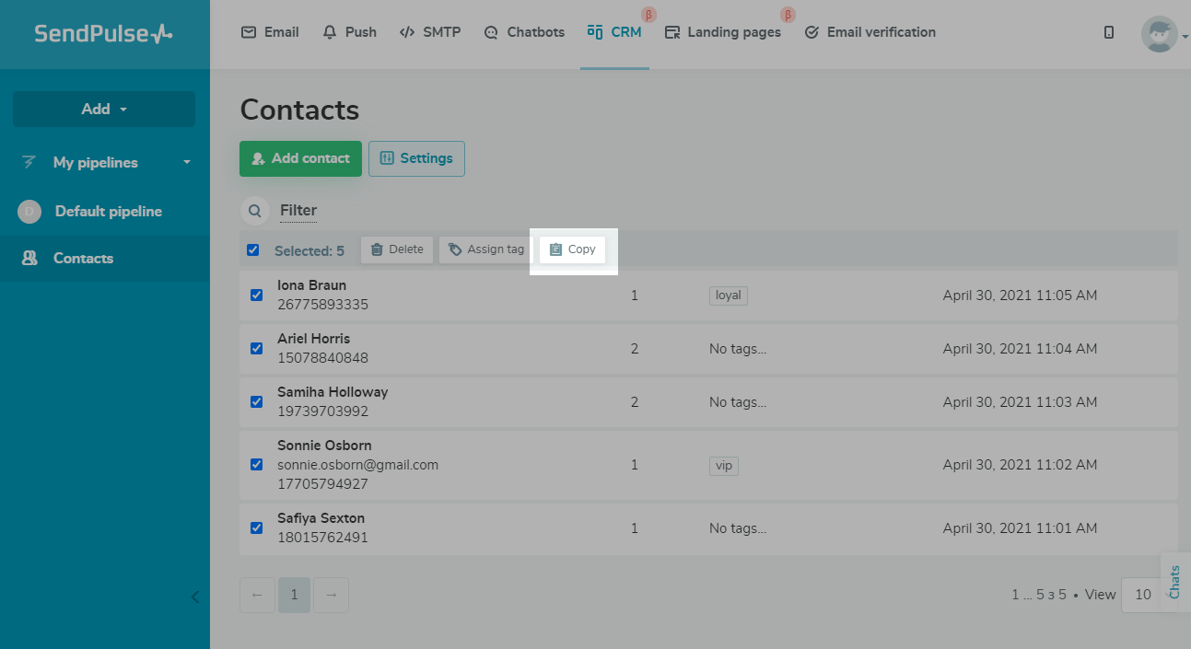Uncheck the Iona Braun contact checkbox
Image resolution: width=1191 pixels, height=649 pixels.
(257, 295)
